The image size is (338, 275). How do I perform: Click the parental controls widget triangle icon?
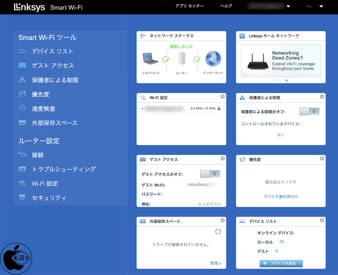pyautogui.click(x=242, y=98)
